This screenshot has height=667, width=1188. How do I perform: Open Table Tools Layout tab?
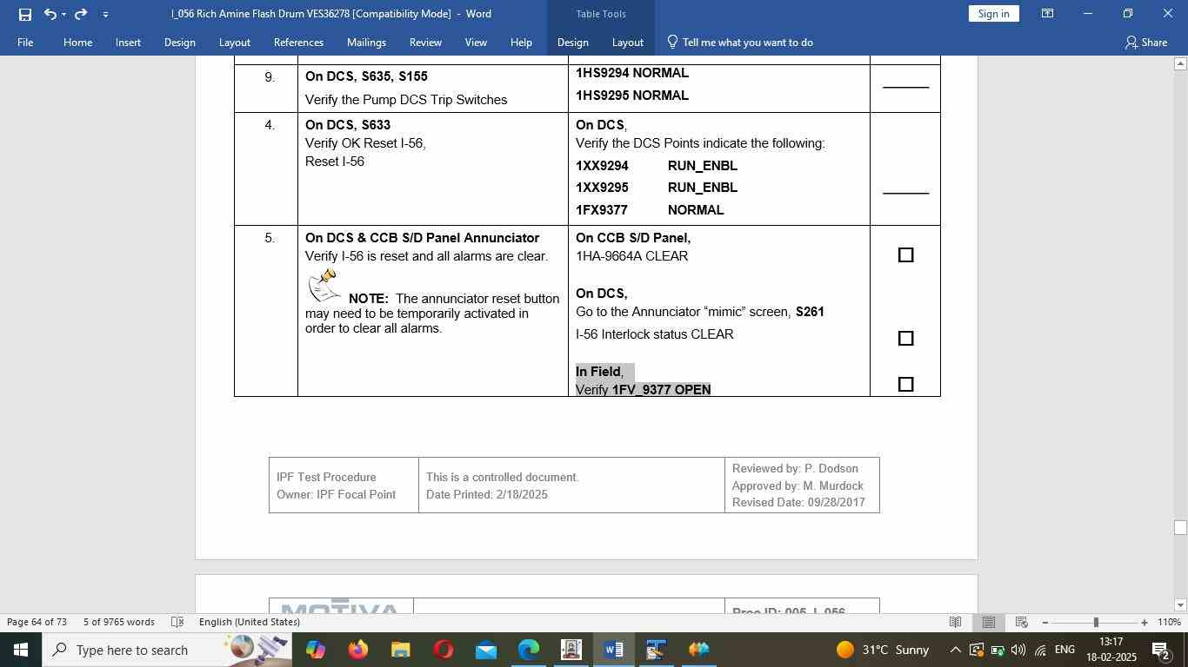point(627,42)
